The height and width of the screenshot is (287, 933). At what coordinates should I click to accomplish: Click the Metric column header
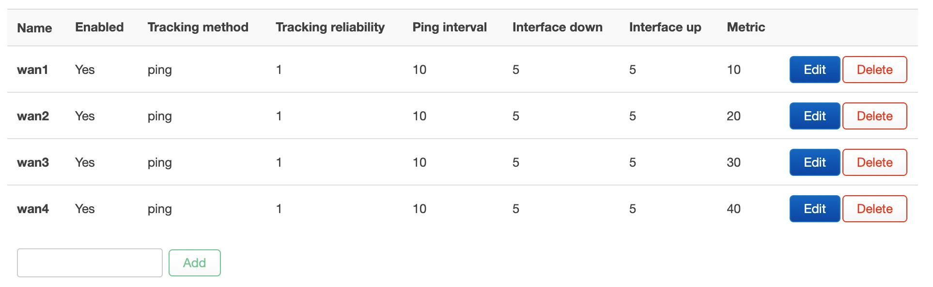point(746,28)
